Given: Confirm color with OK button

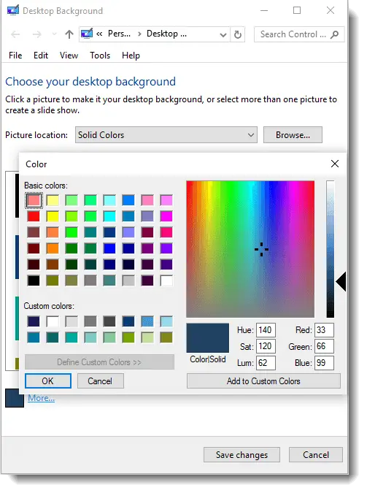Looking at the screenshot, I should (x=47, y=381).
